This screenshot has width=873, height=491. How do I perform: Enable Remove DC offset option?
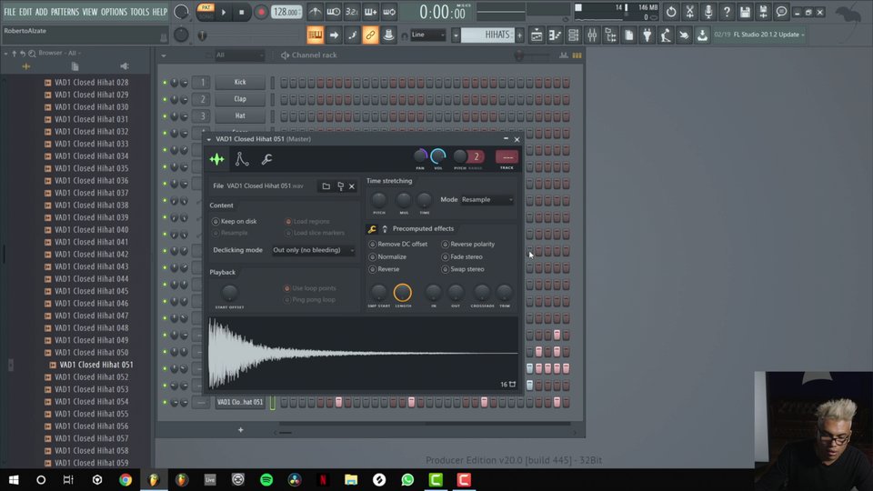(x=398, y=245)
